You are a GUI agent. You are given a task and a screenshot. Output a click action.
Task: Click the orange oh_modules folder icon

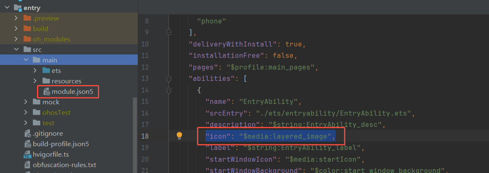[x=27, y=39]
